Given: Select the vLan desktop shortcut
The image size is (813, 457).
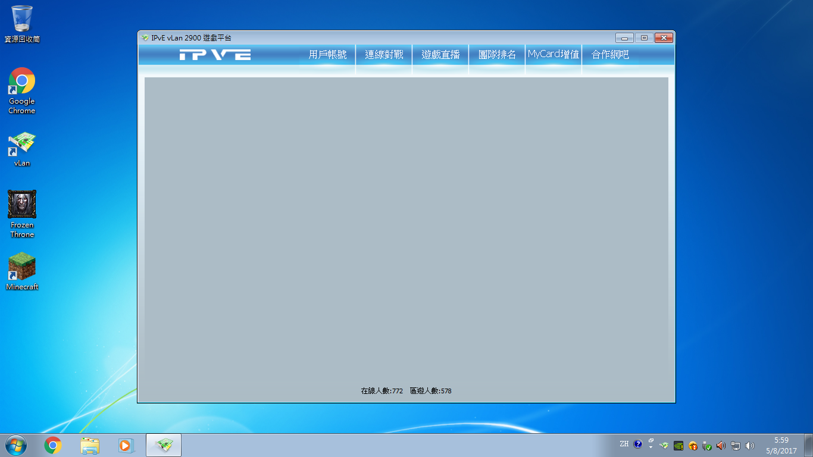Looking at the screenshot, I should 22,149.
